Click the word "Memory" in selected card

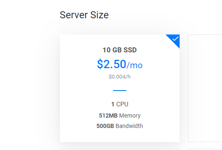point(130,116)
